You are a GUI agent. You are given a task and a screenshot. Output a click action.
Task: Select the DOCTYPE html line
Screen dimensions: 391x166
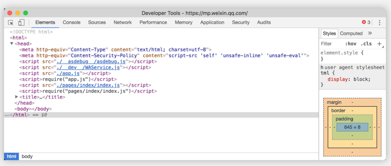point(31,32)
